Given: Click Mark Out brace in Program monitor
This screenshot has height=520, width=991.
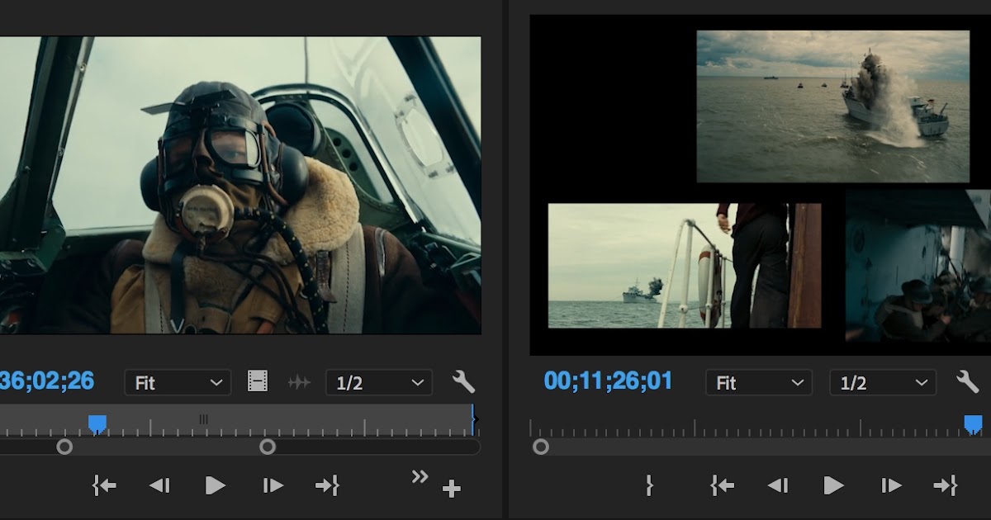Looking at the screenshot, I should (x=649, y=485).
